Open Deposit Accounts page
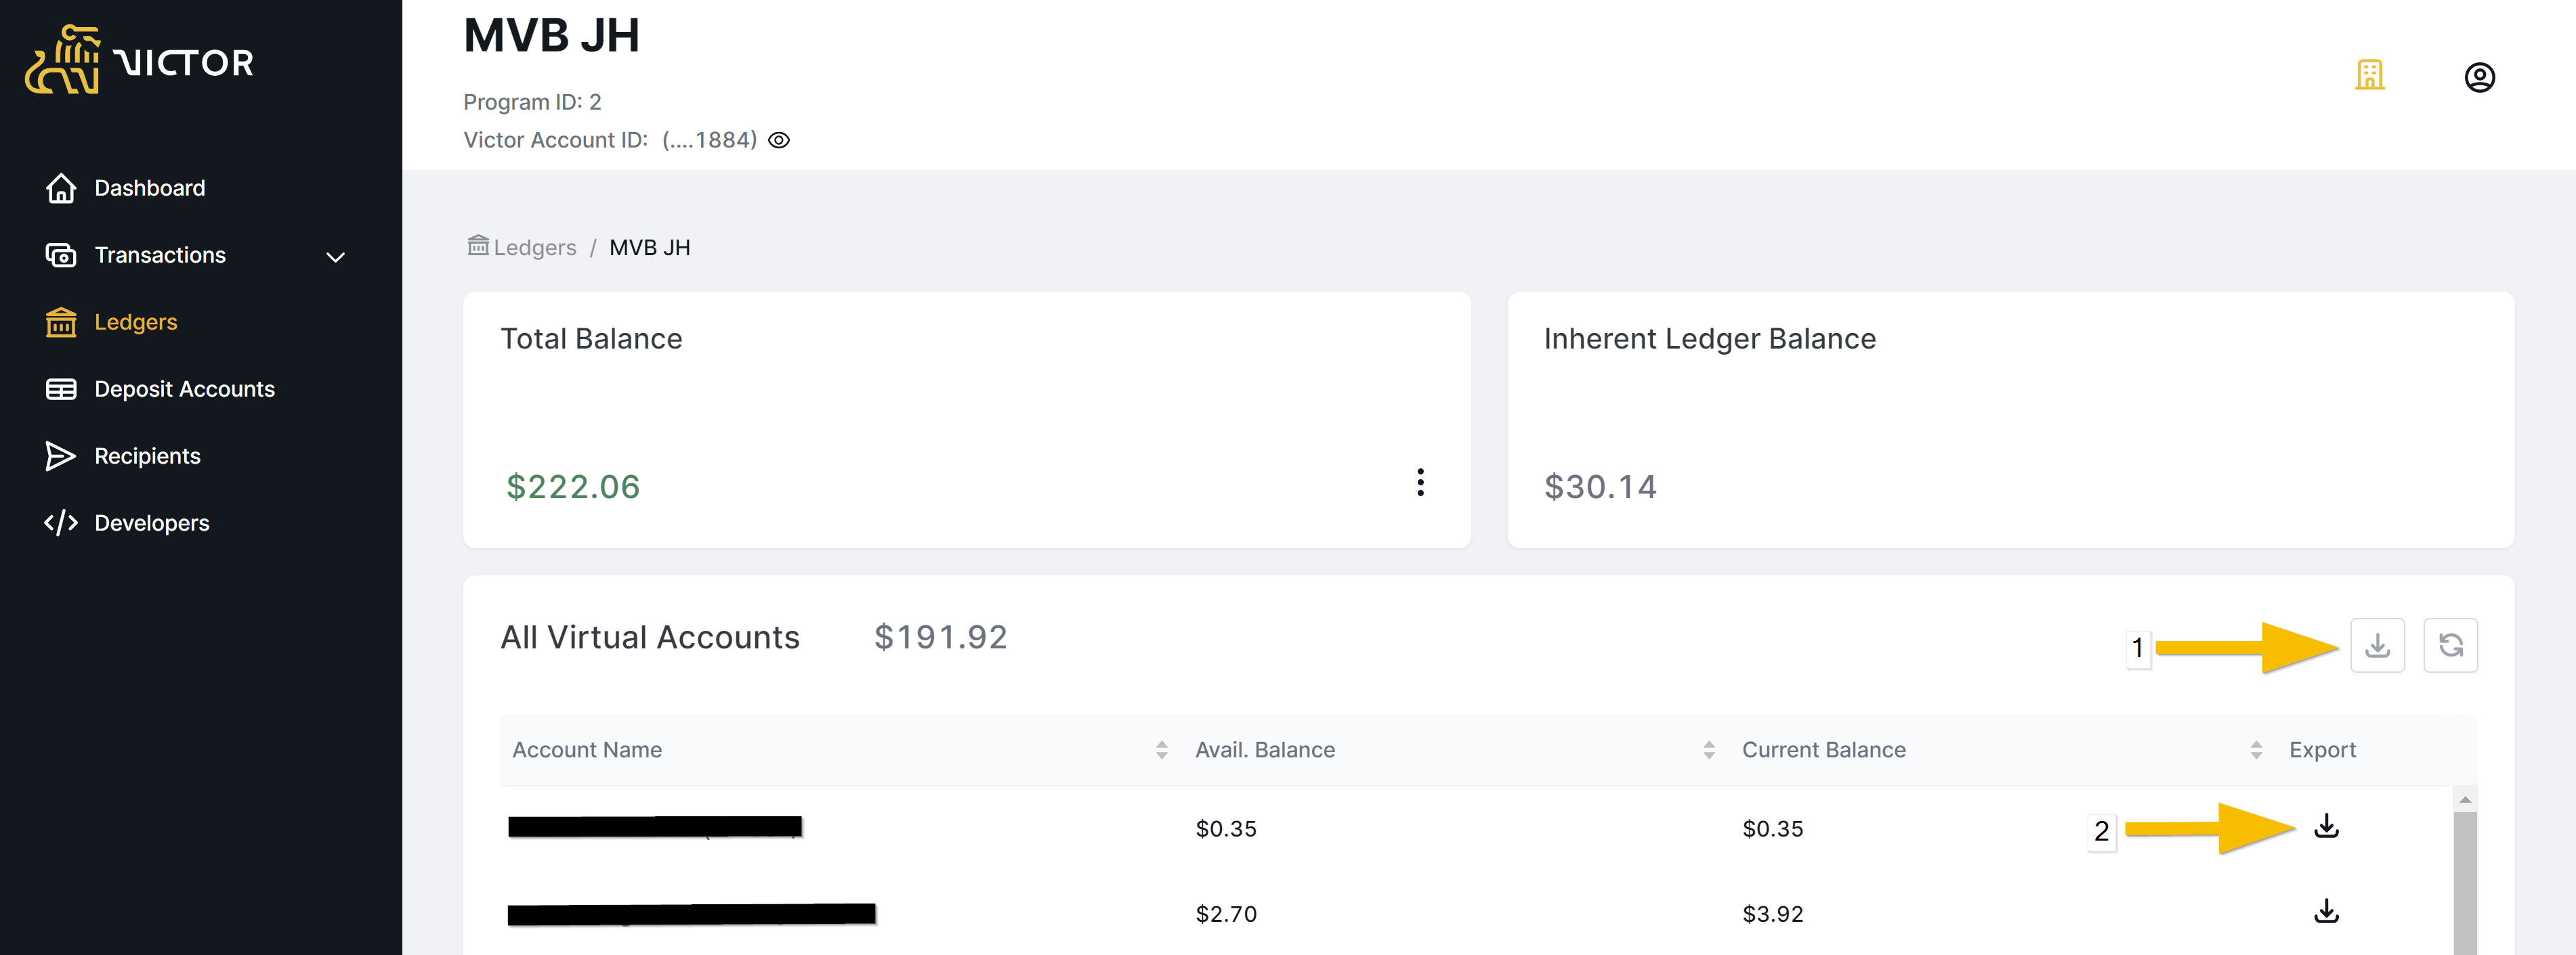Screen dimensions: 2576x955 point(184,388)
